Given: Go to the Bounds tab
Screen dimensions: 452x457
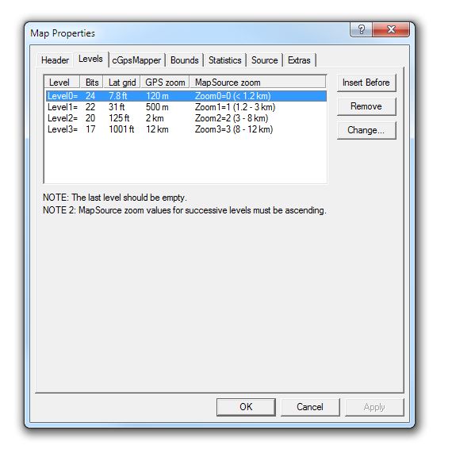Looking at the screenshot, I should click(x=184, y=60).
